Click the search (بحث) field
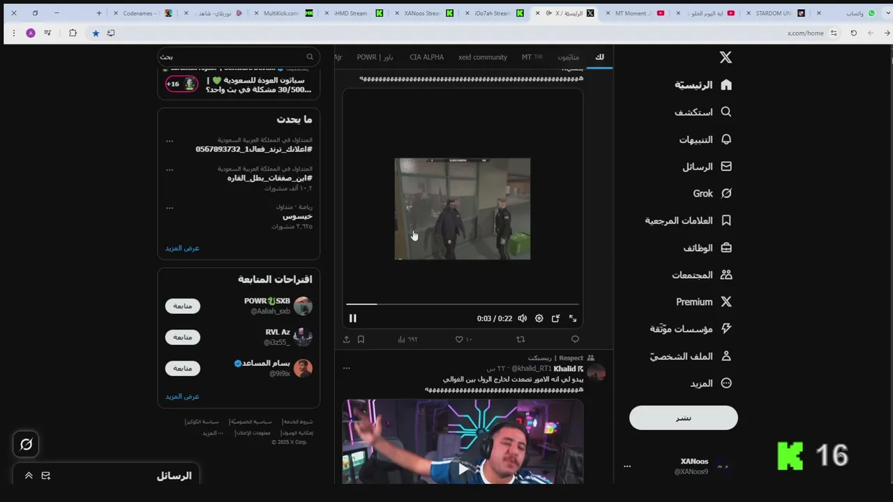The image size is (893, 502). 239,56
